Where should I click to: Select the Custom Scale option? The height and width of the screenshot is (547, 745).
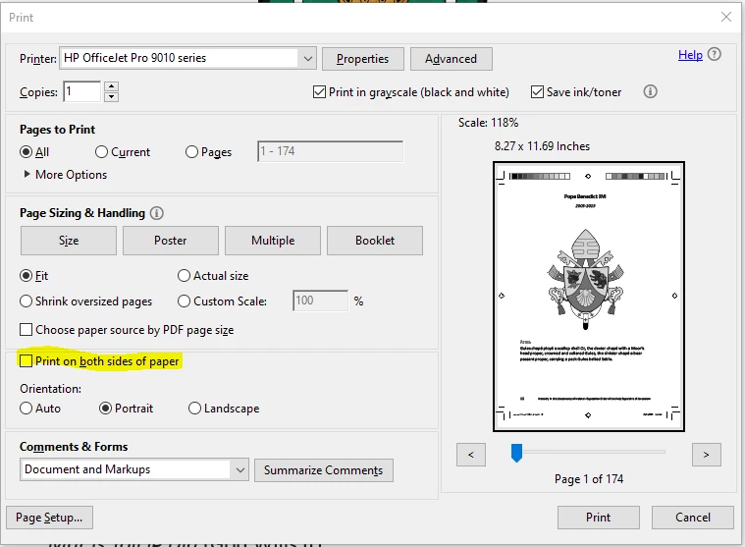(x=184, y=301)
